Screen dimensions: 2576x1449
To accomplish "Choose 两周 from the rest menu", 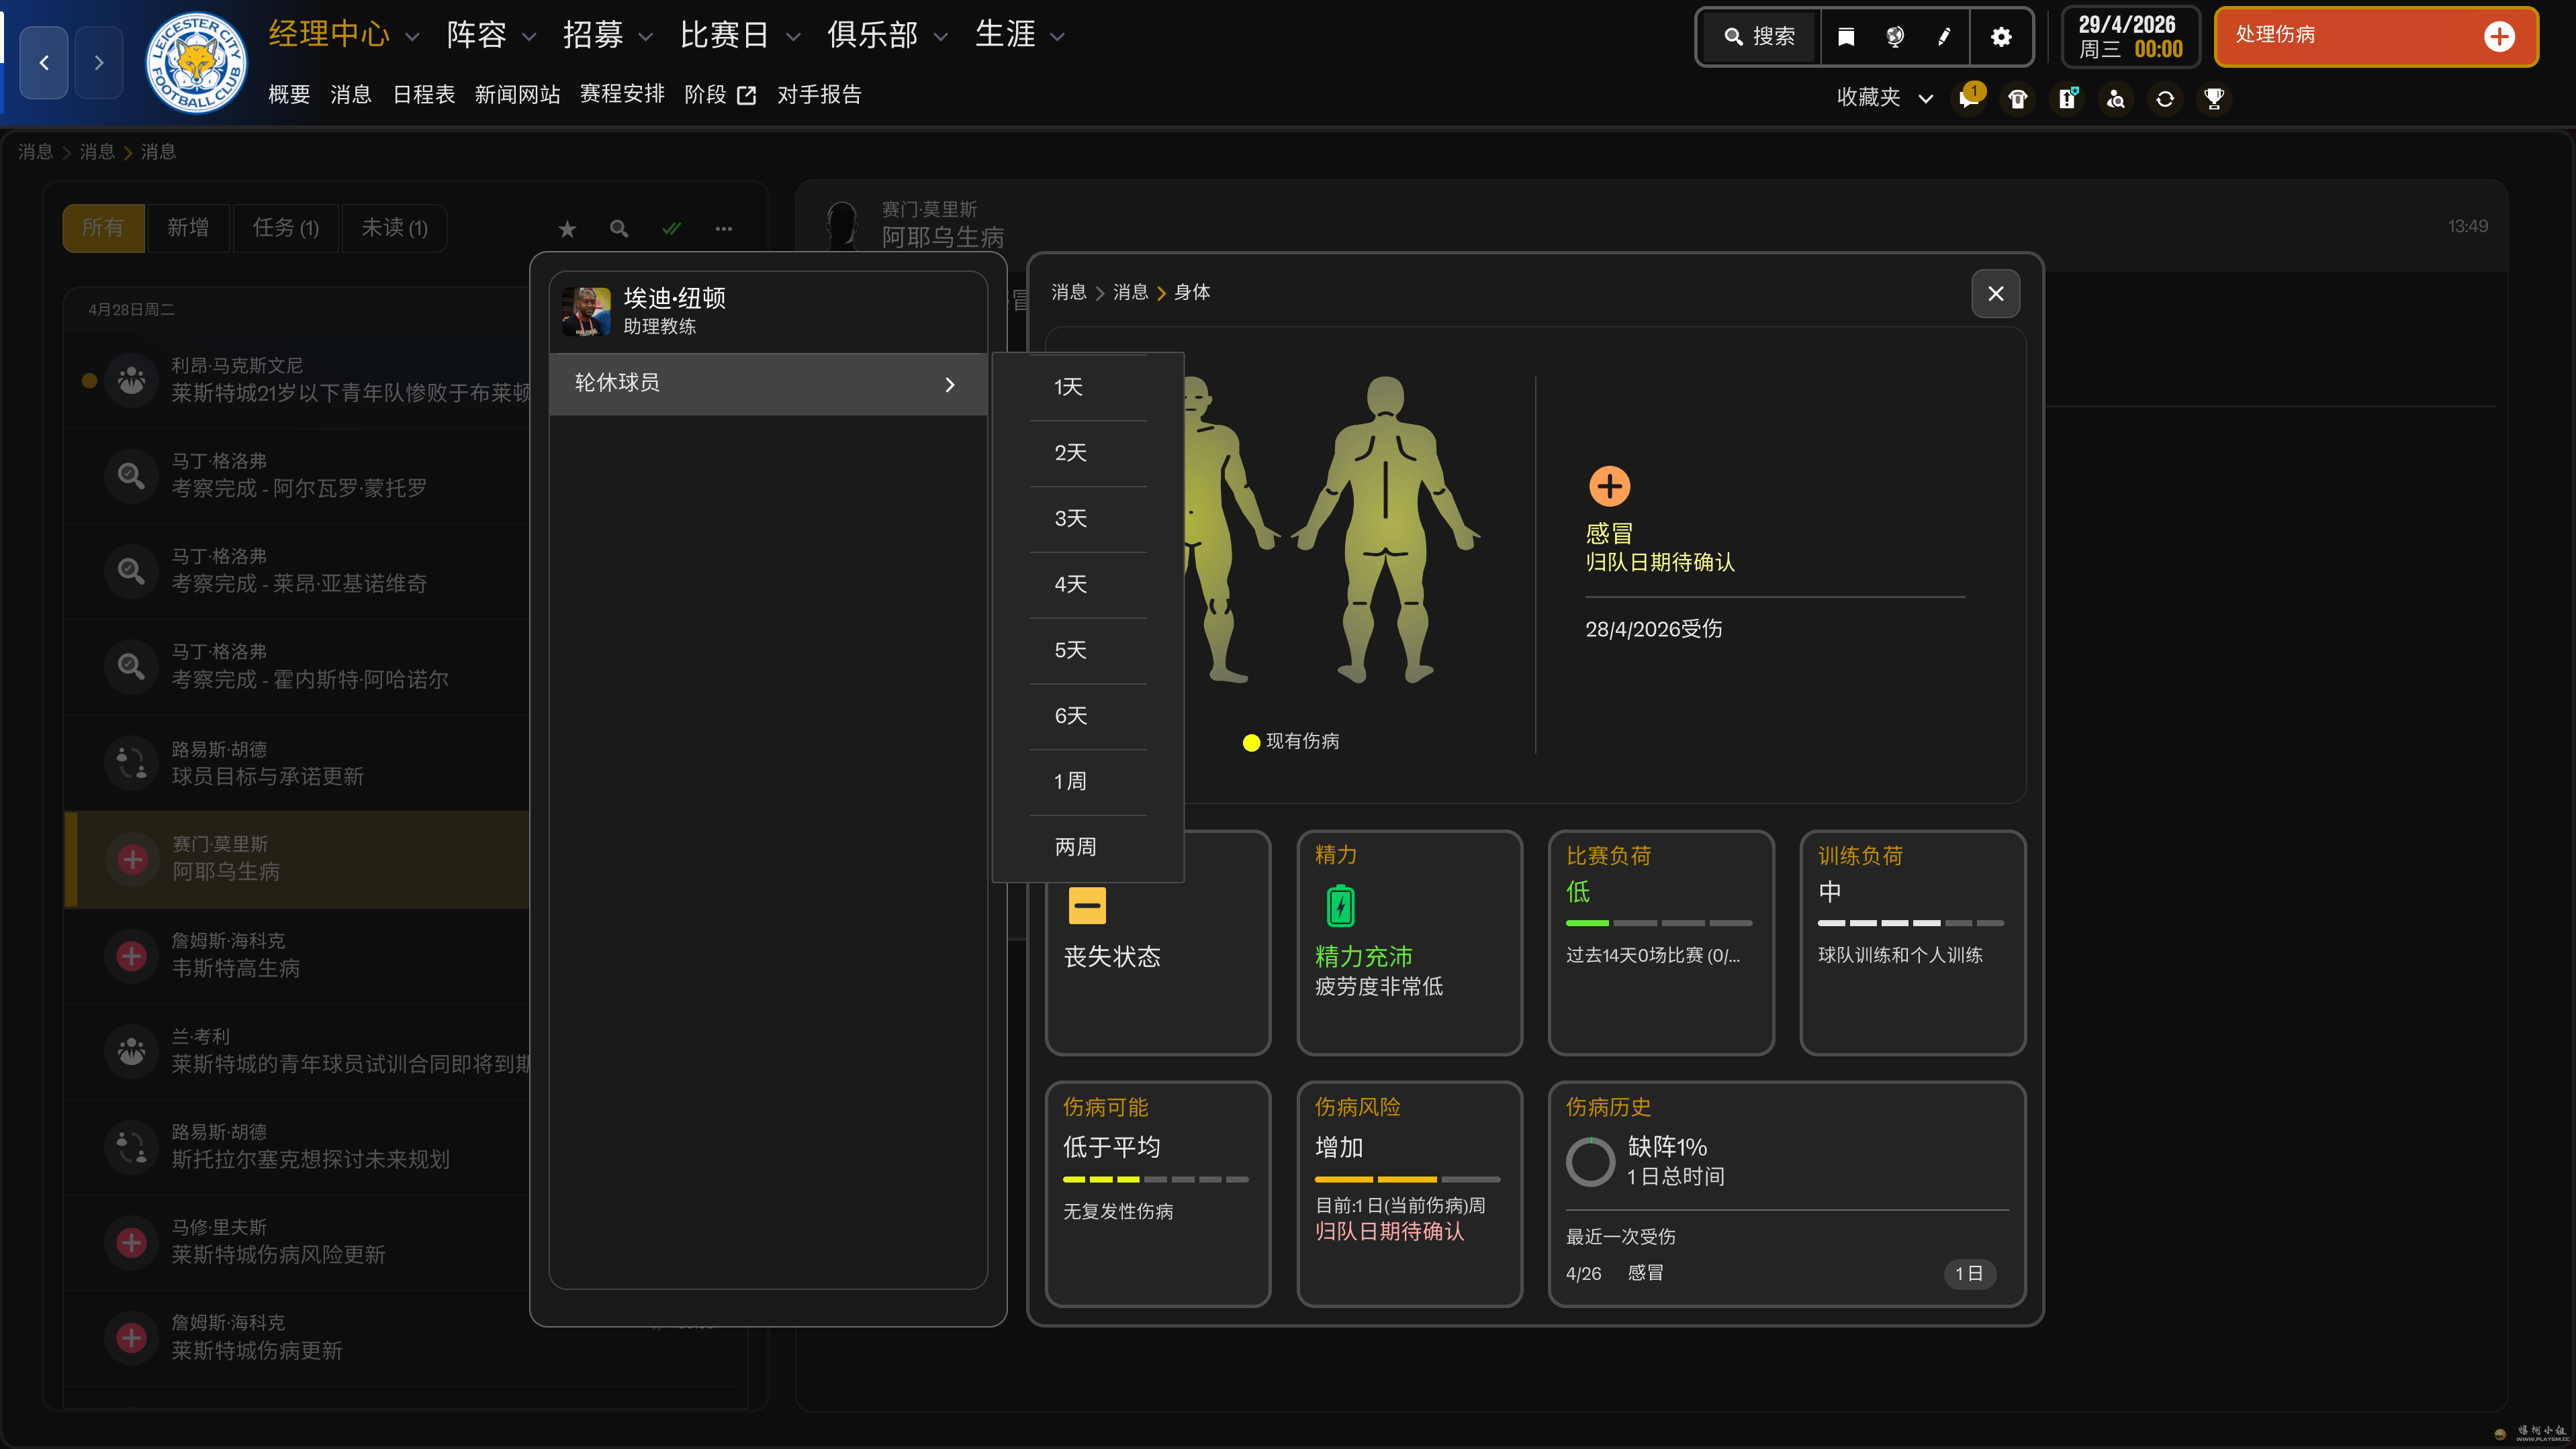I will pyautogui.click(x=1075, y=848).
